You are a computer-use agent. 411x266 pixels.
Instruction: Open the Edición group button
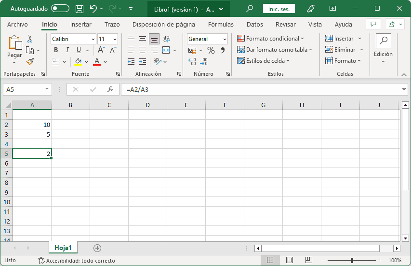[x=383, y=49]
